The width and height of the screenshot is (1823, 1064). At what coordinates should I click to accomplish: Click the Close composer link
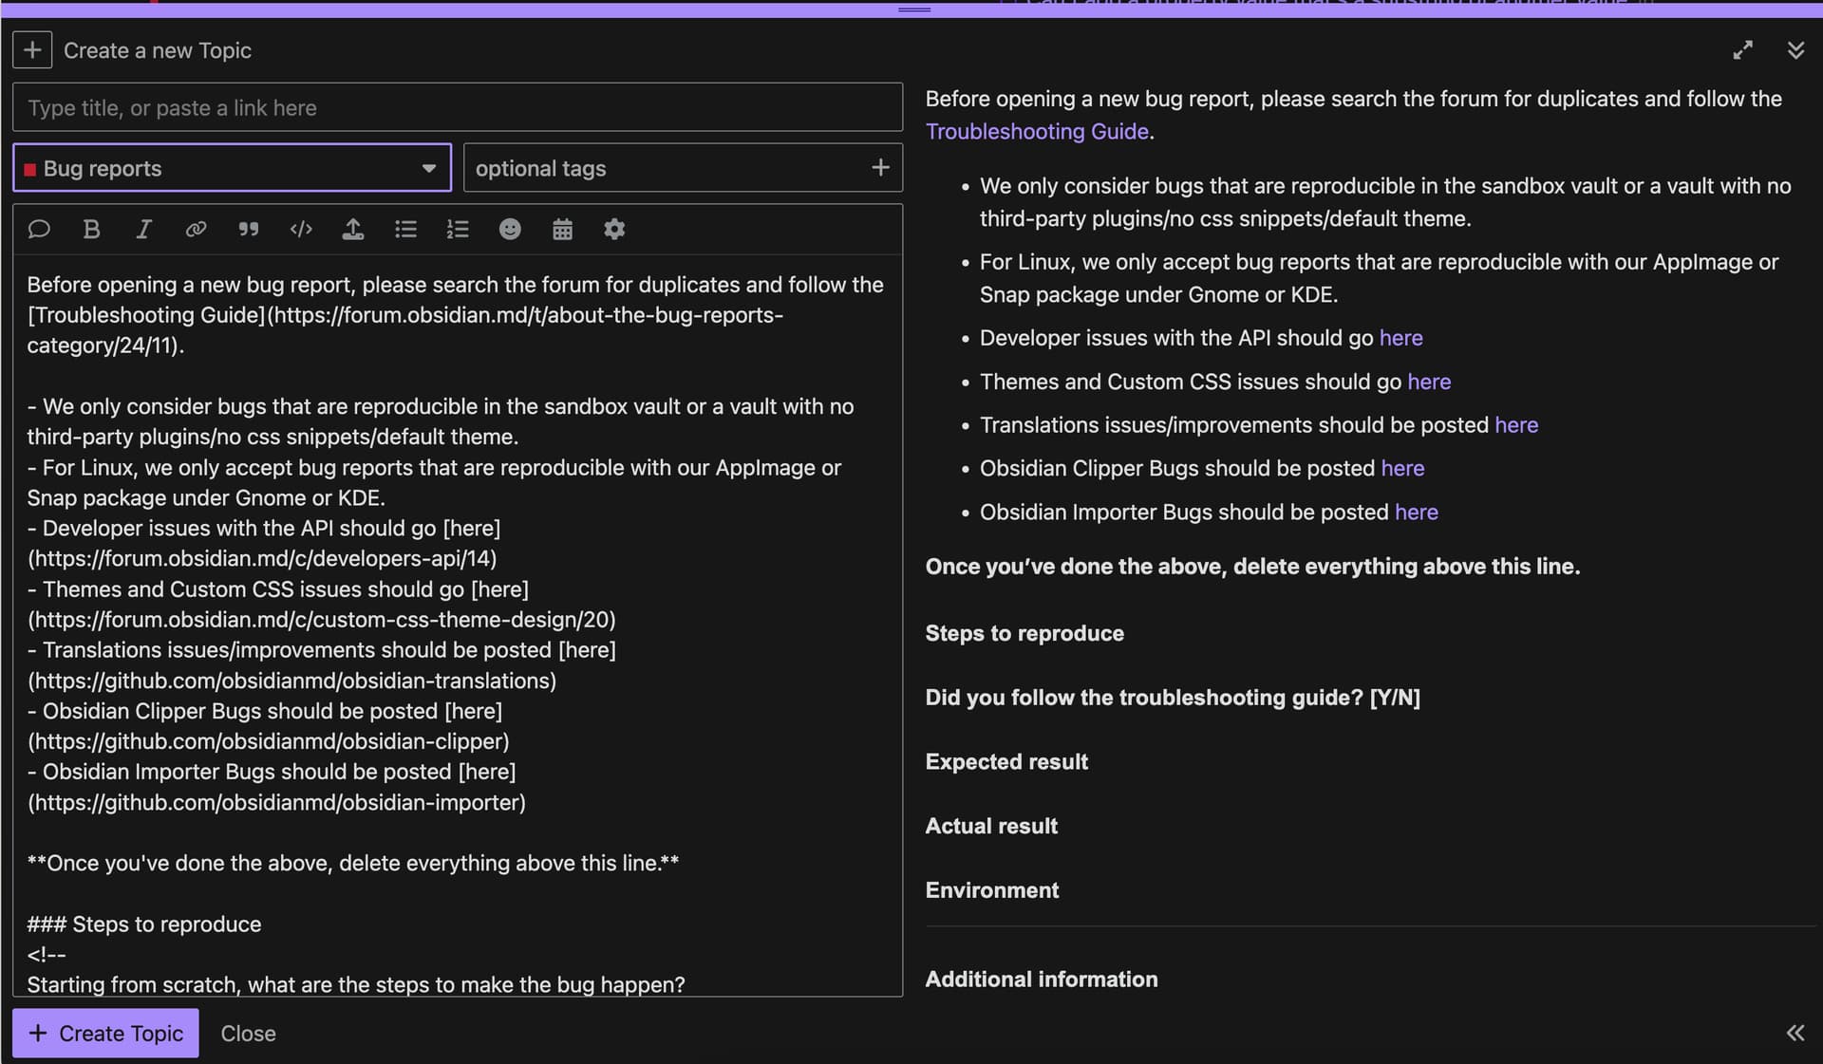coord(248,1034)
